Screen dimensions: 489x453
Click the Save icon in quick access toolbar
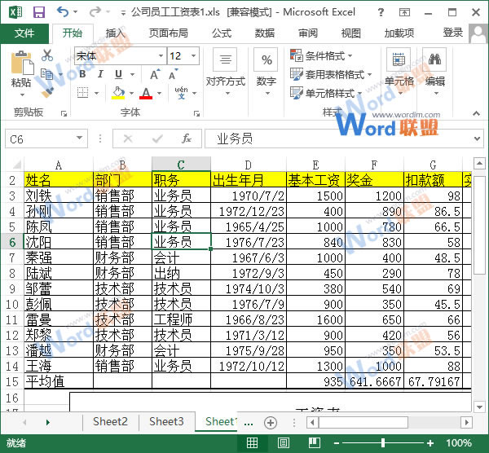[38, 12]
